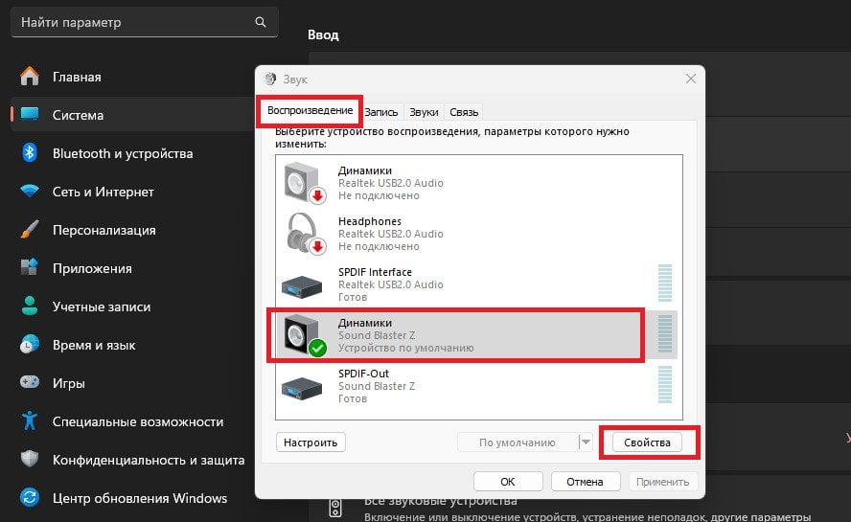The image size is (851, 522).
Task: Click the Центр обновления Windows refresh icon
Action: pos(30,498)
